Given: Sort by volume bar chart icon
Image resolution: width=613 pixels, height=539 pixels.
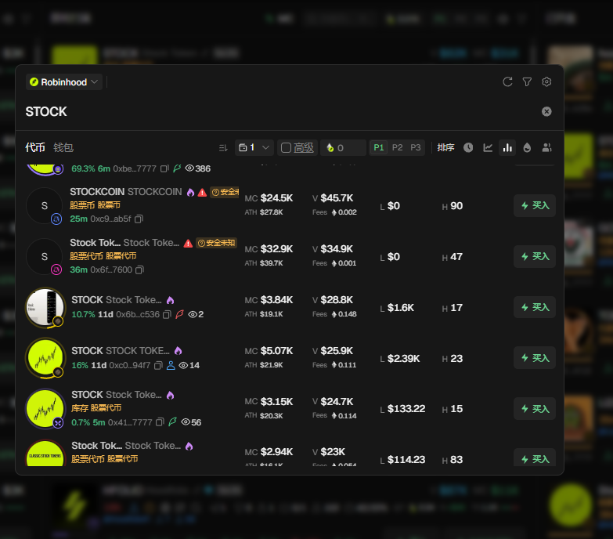Looking at the screenshot, I should (x=507, y=147).
